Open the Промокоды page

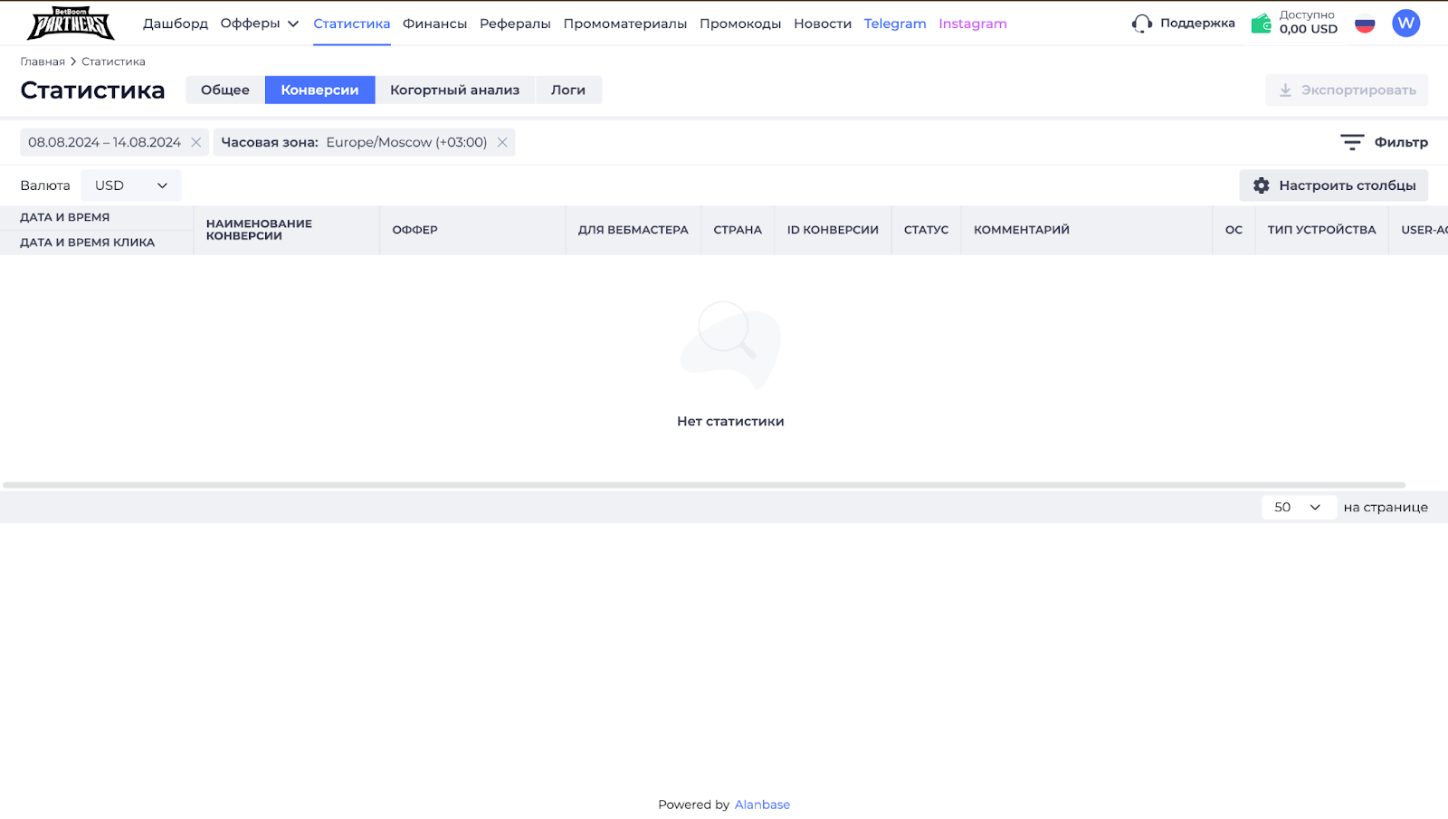point(740,24)
